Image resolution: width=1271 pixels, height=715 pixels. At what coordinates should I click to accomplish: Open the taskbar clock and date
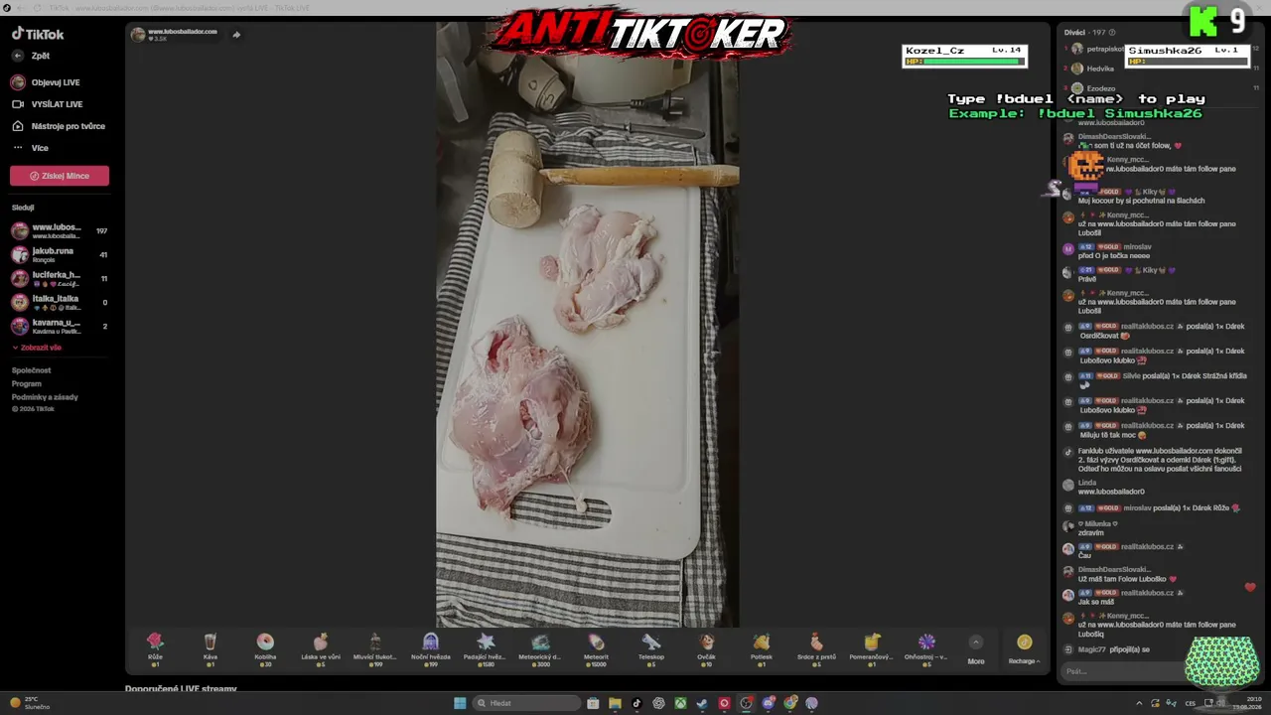(x=1247, y=703)
